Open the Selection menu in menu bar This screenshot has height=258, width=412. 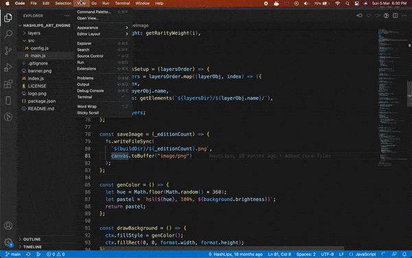click(x=63, y=3)
